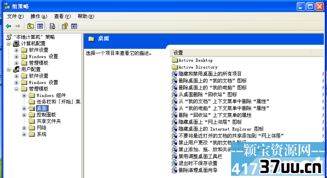
Task: Click the rightmost action pane toolbar icon
Action: tap(74, 26)
